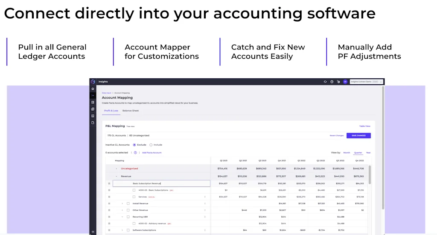Expand the Software Subscriptions row
Image resolution: width=437 pixels, height=235 pixels.
(x=122, y=230)
